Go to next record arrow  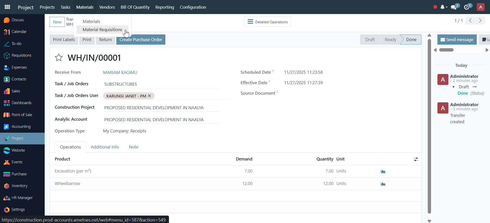point(480,21)
